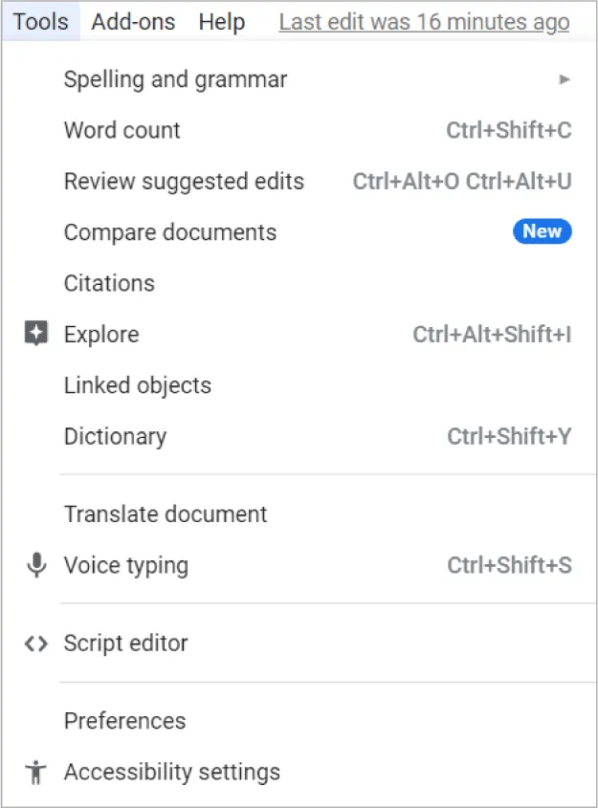Screen dimensions: 598x808
Task: Click the Explore star icon
Action: click(x=36, y=334)
